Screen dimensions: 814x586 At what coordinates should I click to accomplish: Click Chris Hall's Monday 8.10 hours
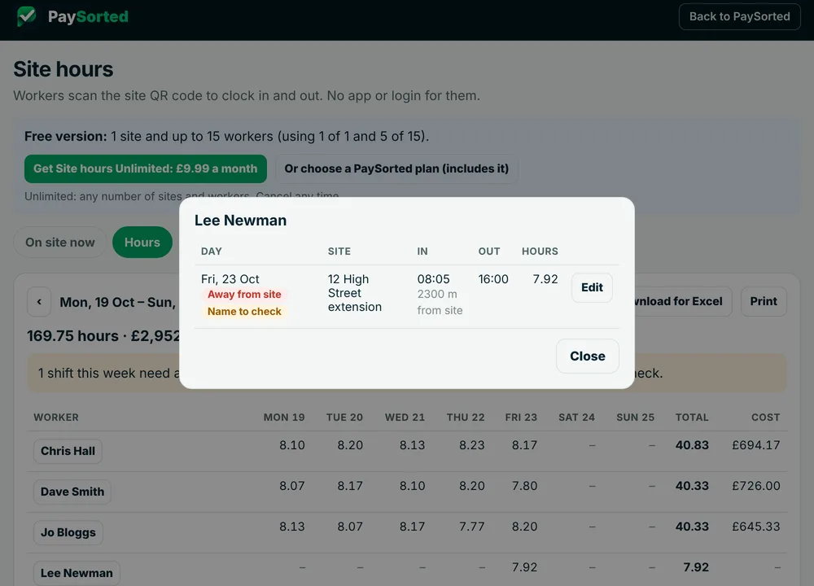point(291,445)
